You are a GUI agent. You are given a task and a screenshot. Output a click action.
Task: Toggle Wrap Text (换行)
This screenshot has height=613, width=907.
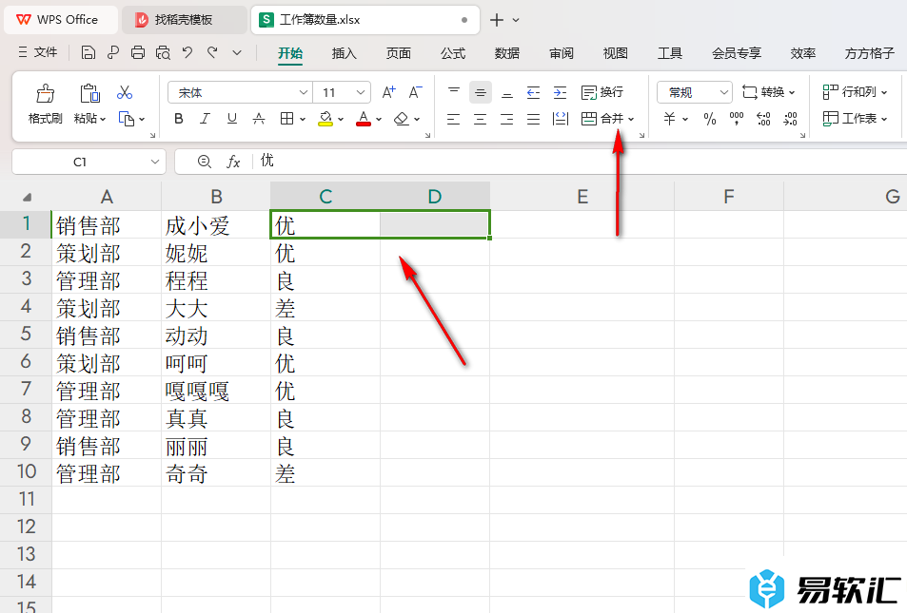[x=602, y=92]
